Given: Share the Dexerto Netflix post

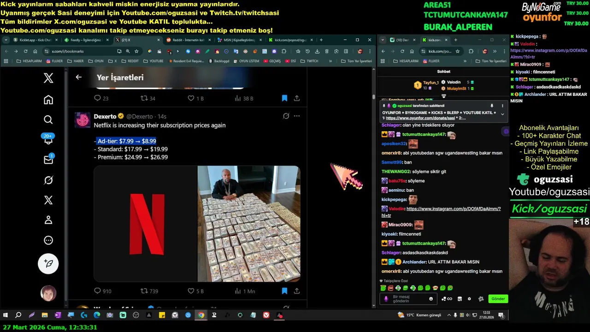Looking at the screenshot, I should [x=297, y=291].
